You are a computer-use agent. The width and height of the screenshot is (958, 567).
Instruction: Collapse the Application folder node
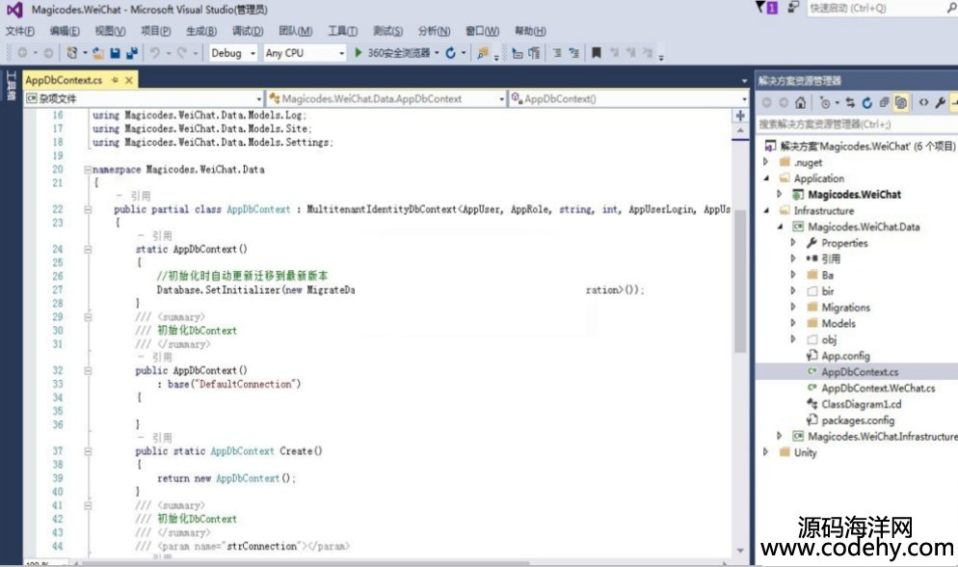click(x=766, y=178)
